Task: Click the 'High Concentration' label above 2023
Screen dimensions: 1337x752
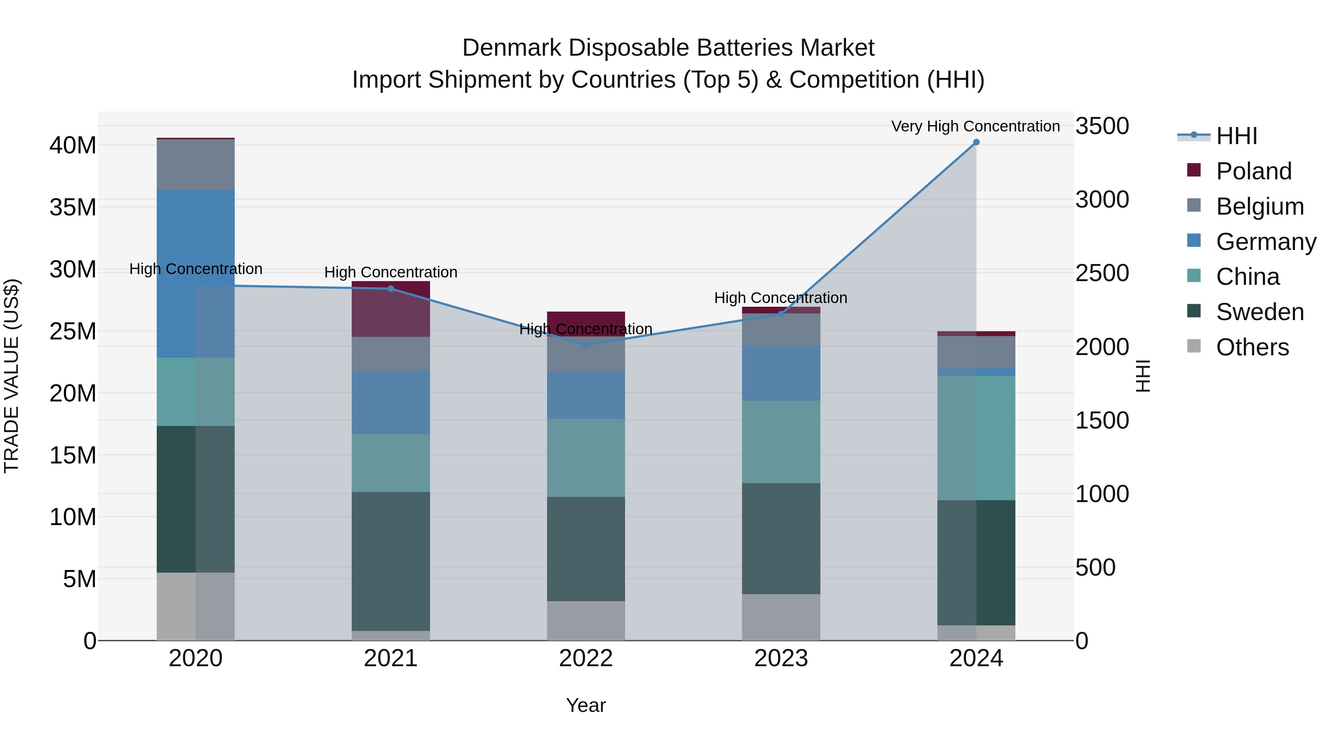Action: pos(781,298)
